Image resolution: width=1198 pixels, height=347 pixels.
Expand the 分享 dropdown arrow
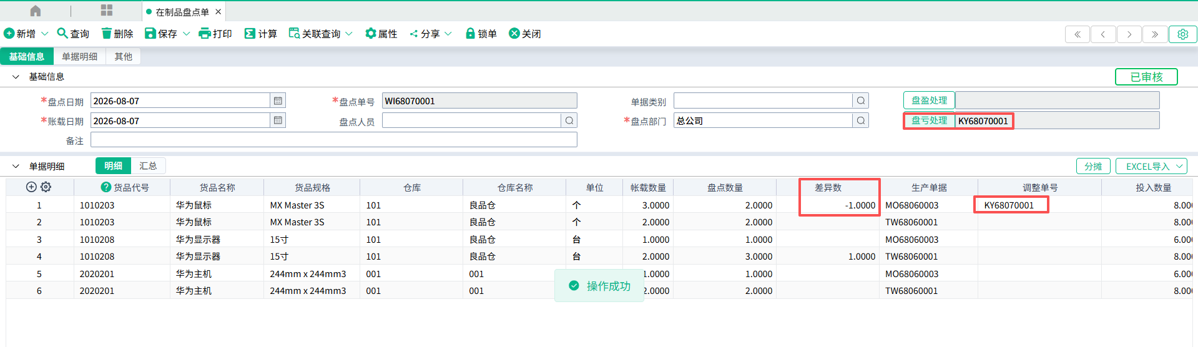tap(448, 34)
